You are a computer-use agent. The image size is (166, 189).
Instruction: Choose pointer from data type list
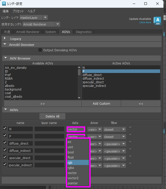tap(78, 183)
